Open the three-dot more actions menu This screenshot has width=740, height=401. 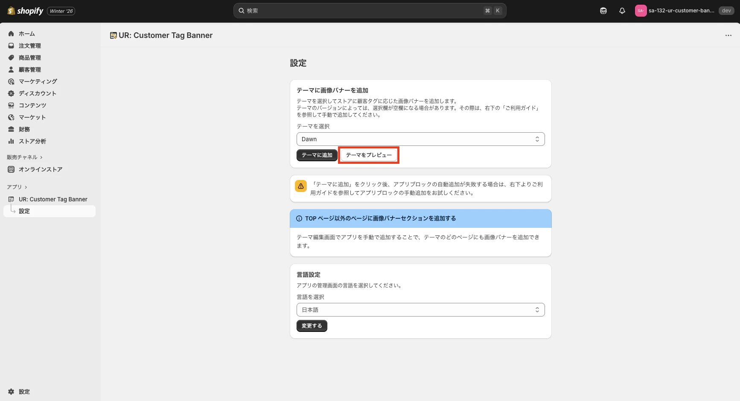coord(728,35)
